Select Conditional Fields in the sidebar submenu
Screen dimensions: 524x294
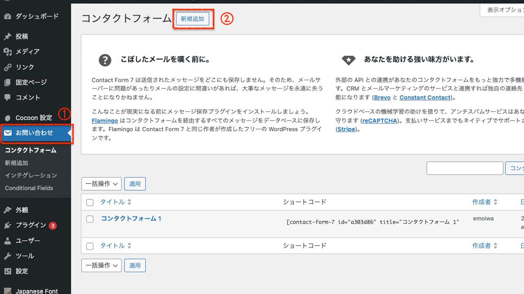29,188
